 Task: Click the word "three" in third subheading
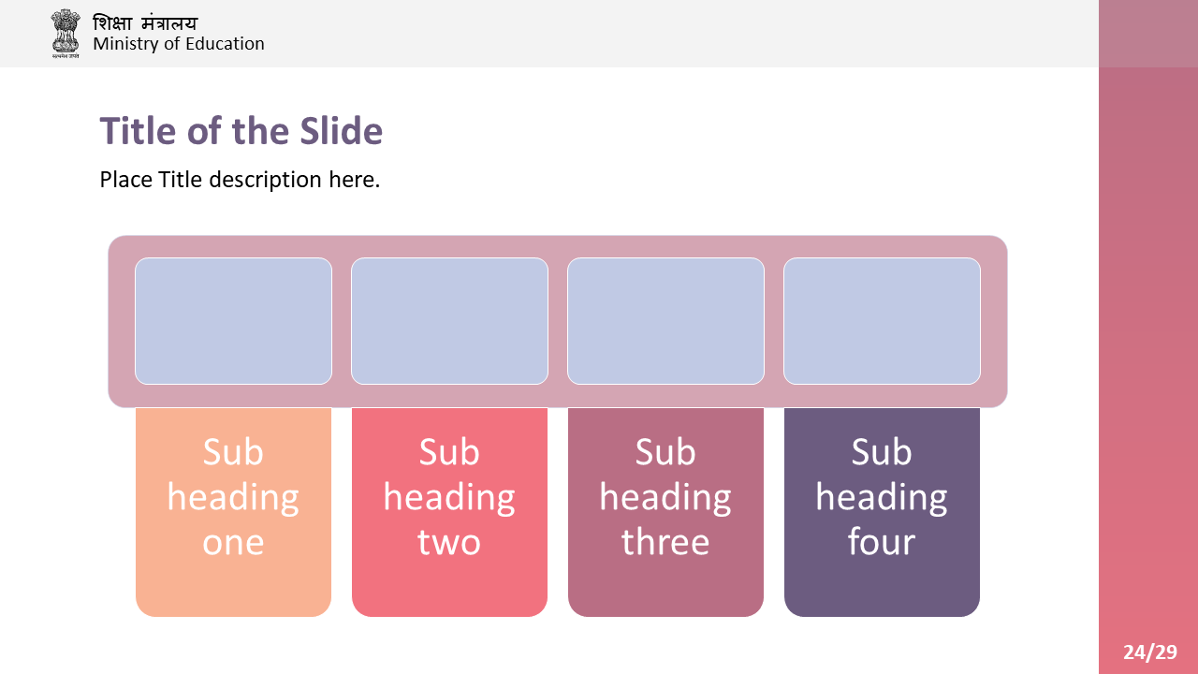click(x=665, y=542)
